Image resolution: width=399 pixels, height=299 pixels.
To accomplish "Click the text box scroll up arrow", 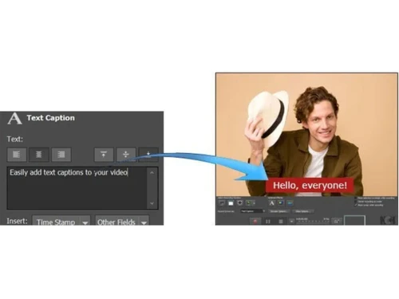I will [152, 173].
